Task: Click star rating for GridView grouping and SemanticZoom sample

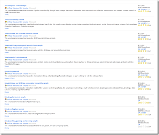Action: (x=143, y=51)
